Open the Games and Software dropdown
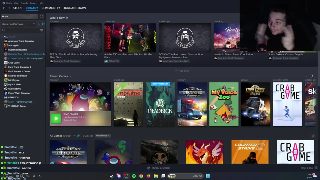 19,24
